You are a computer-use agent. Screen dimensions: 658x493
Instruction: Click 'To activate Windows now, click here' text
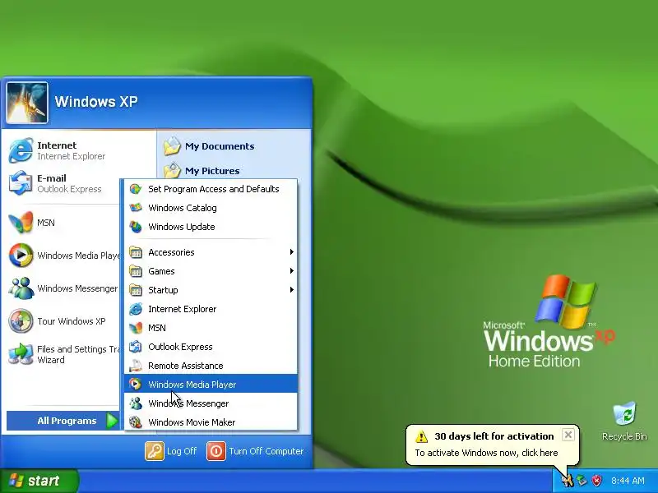[x=486, y=453]
